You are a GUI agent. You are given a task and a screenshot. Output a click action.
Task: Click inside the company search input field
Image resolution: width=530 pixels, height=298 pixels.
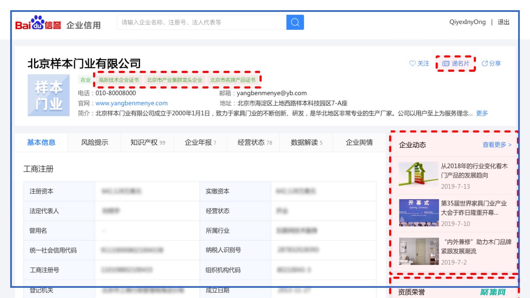click(202, 22)
